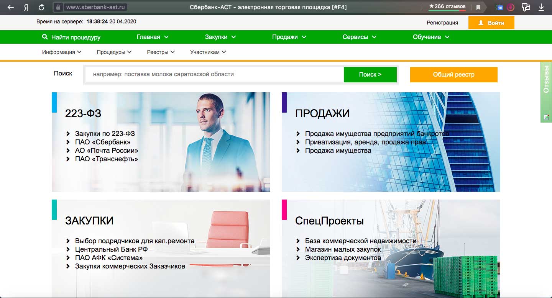Image resolution: width=552 pixels, height=298 pixels.
Task: Bookmark the page with the bookmark icon
Action: coord(478,7)
